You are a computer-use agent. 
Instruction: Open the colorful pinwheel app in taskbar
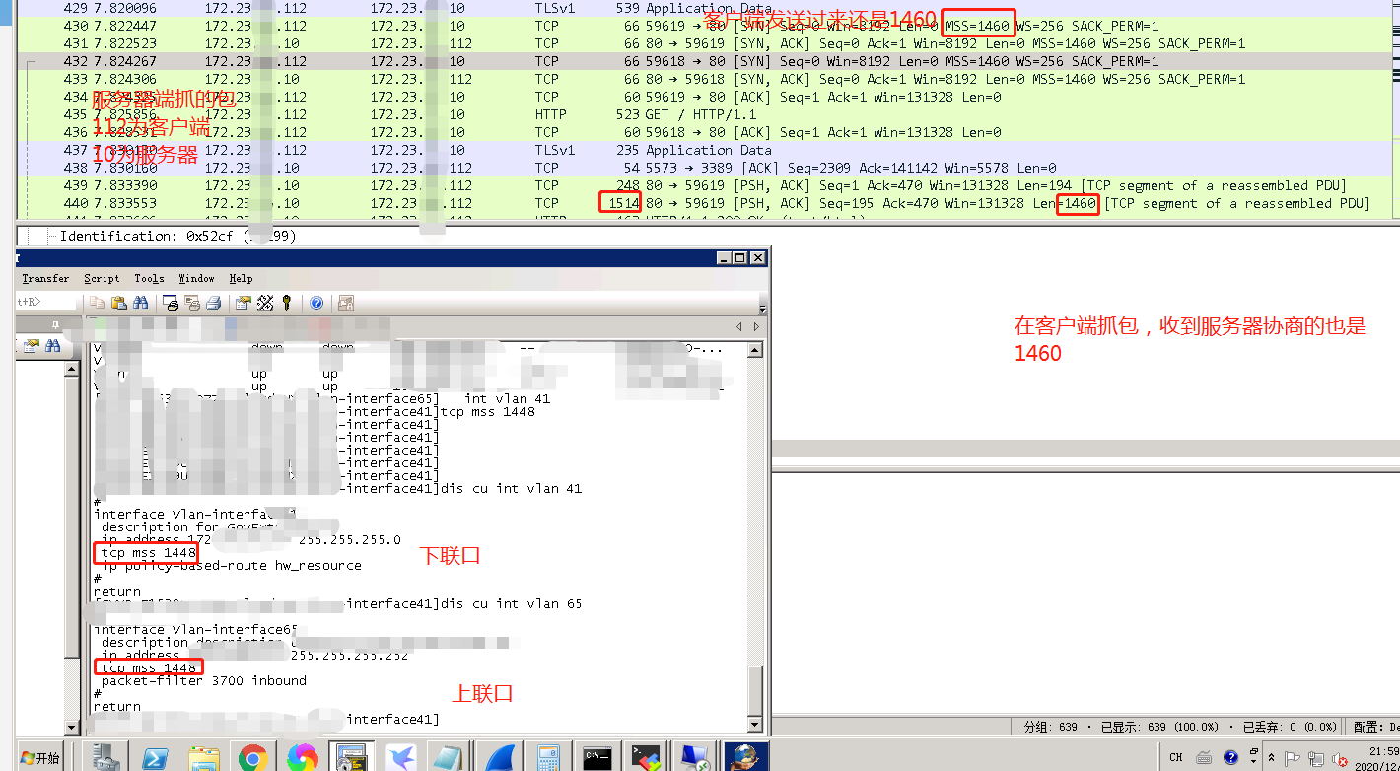(303, 757)
